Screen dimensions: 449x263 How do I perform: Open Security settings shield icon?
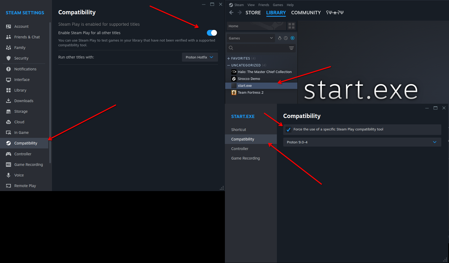pyautogui.click(x=8, y=58)
